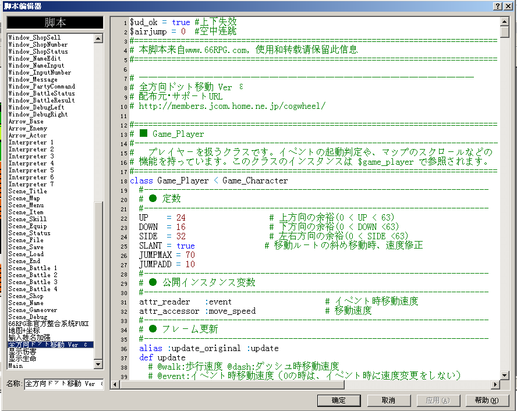The width and height of the screenshot is (517, 411).
Task: Select Window_PartyCommand script
Action: [x=42, y=86]
